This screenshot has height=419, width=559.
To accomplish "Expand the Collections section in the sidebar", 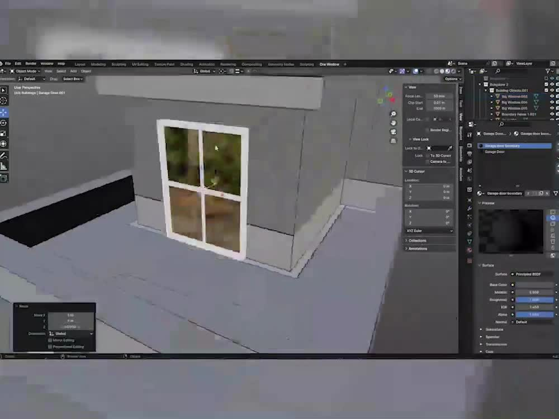I will (416, 240).
